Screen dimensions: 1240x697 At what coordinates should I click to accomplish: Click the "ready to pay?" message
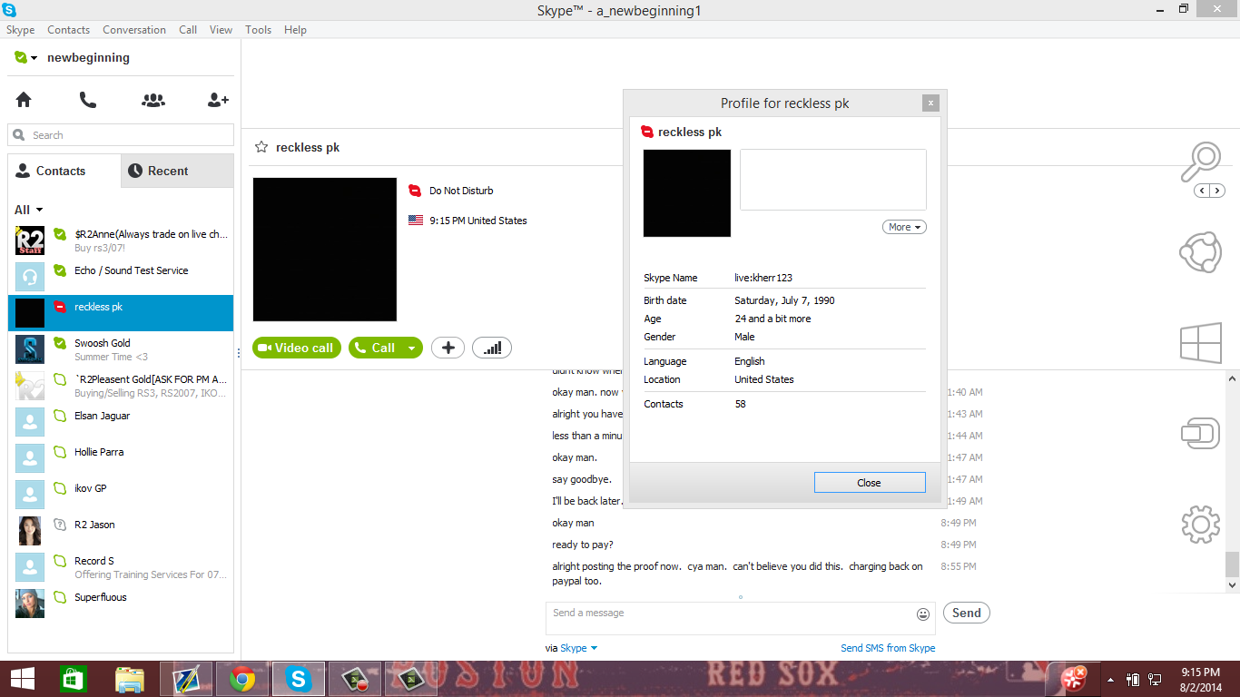tap(583, 545)
